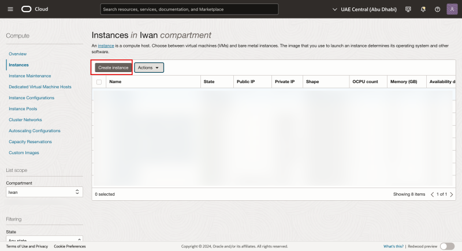
Task: Expand the Actions dropdown button
Action: (149, 68)
